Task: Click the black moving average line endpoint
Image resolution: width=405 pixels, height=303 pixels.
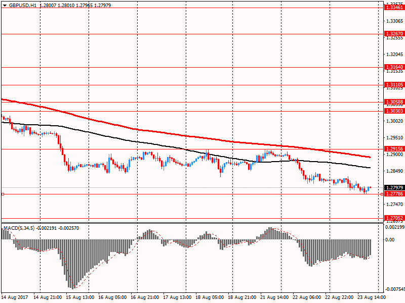Action: pos(370,168)
